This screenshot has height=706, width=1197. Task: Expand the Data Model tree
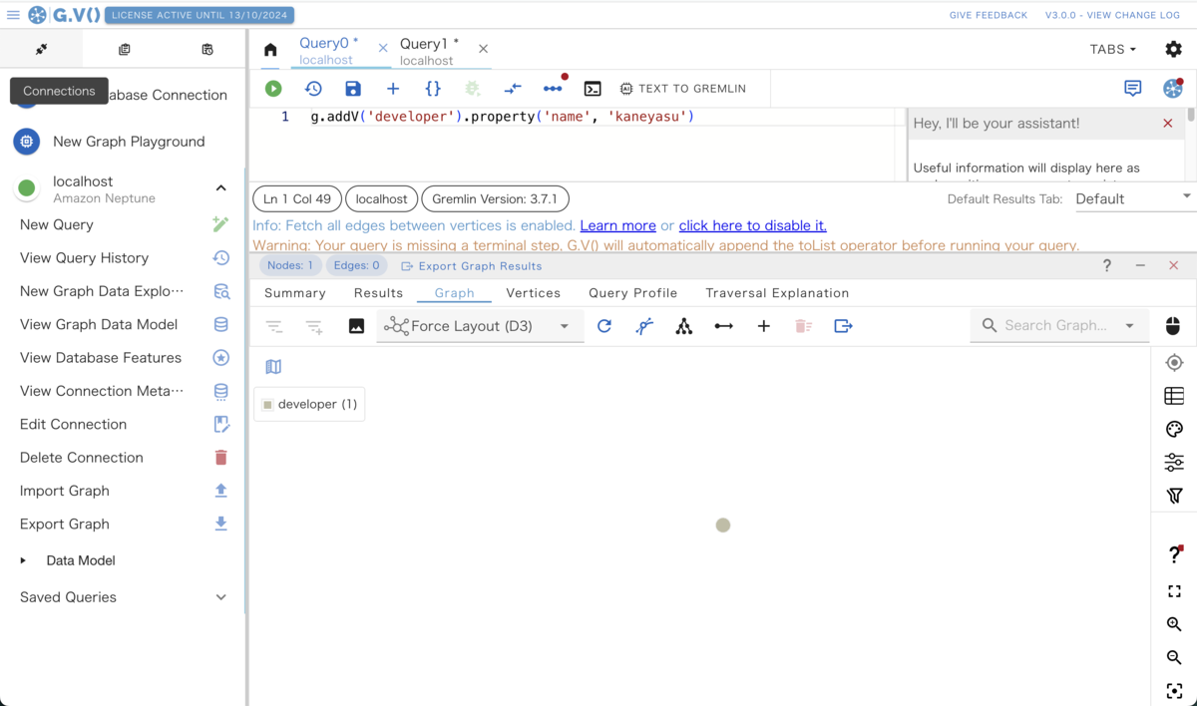[23, 560]
